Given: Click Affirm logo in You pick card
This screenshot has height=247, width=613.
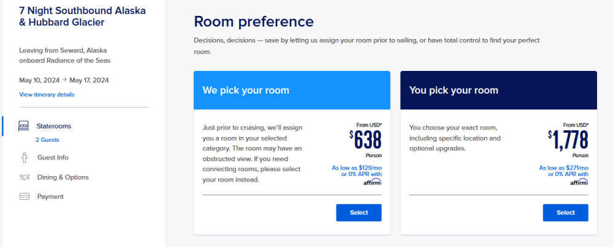Looking at the screenshot, I should point(579,182).
